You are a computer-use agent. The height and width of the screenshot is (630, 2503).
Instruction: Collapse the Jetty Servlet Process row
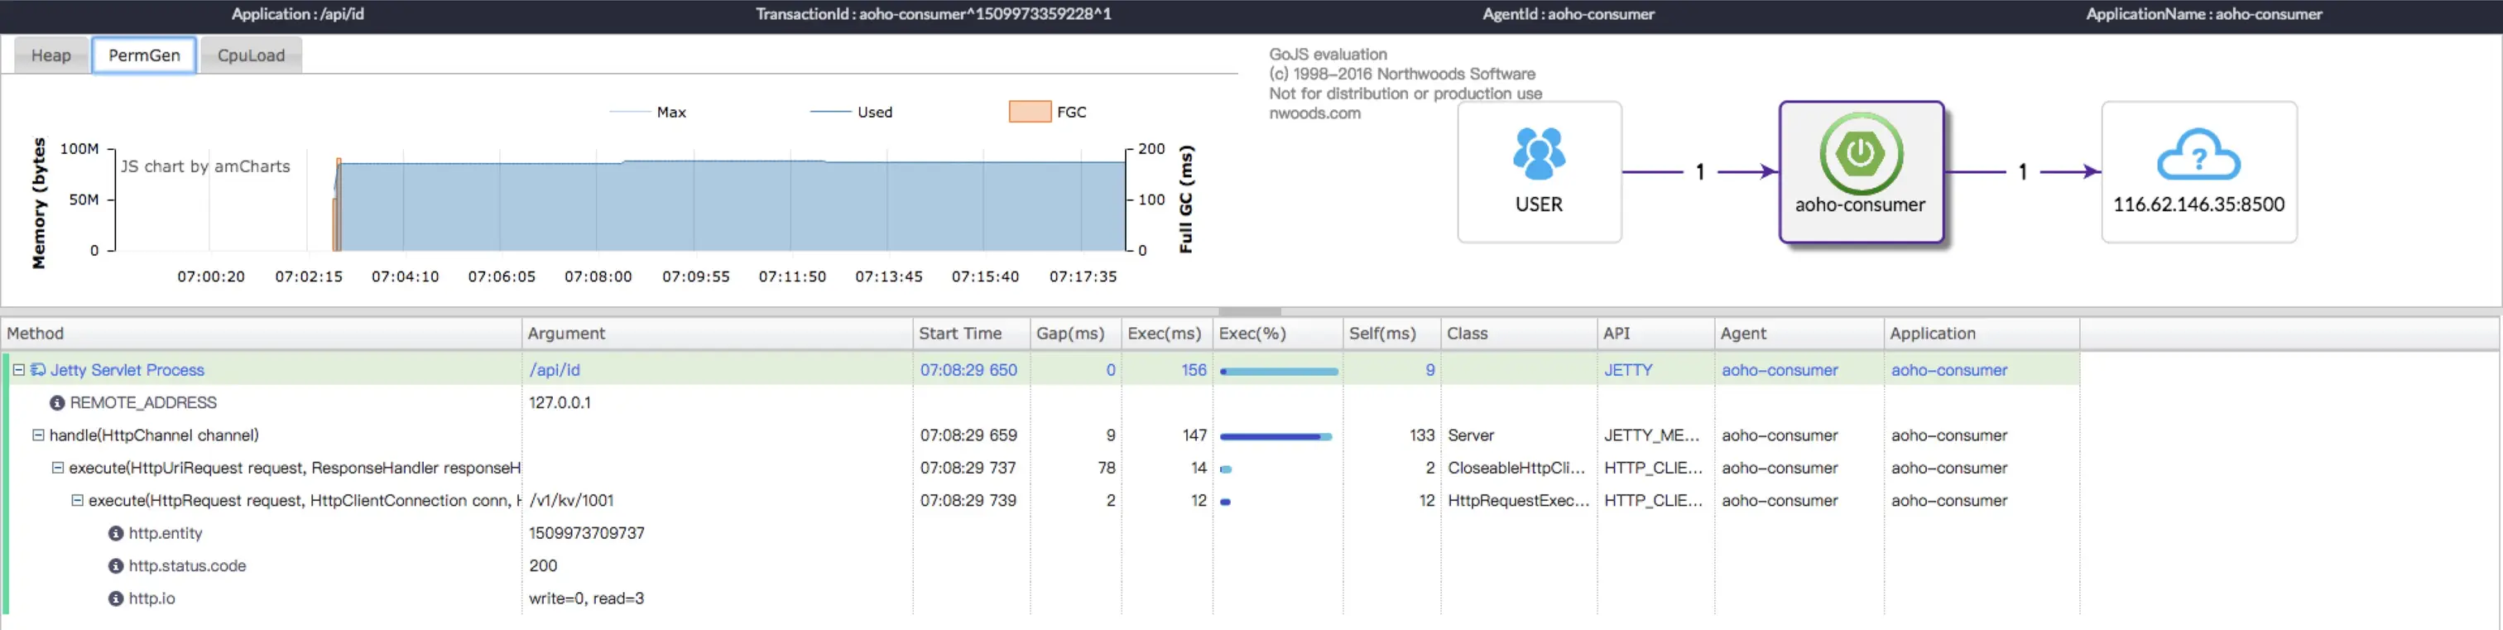(x=18, y=369)
